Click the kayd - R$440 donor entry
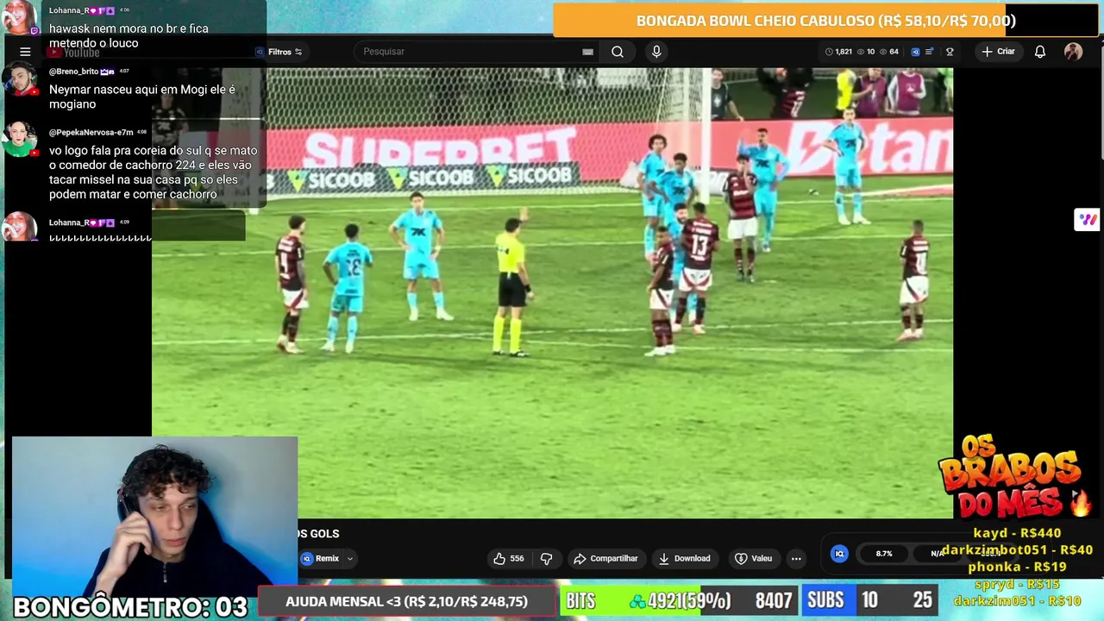This screenshot has width=1104, height=621. point(1017,533)
